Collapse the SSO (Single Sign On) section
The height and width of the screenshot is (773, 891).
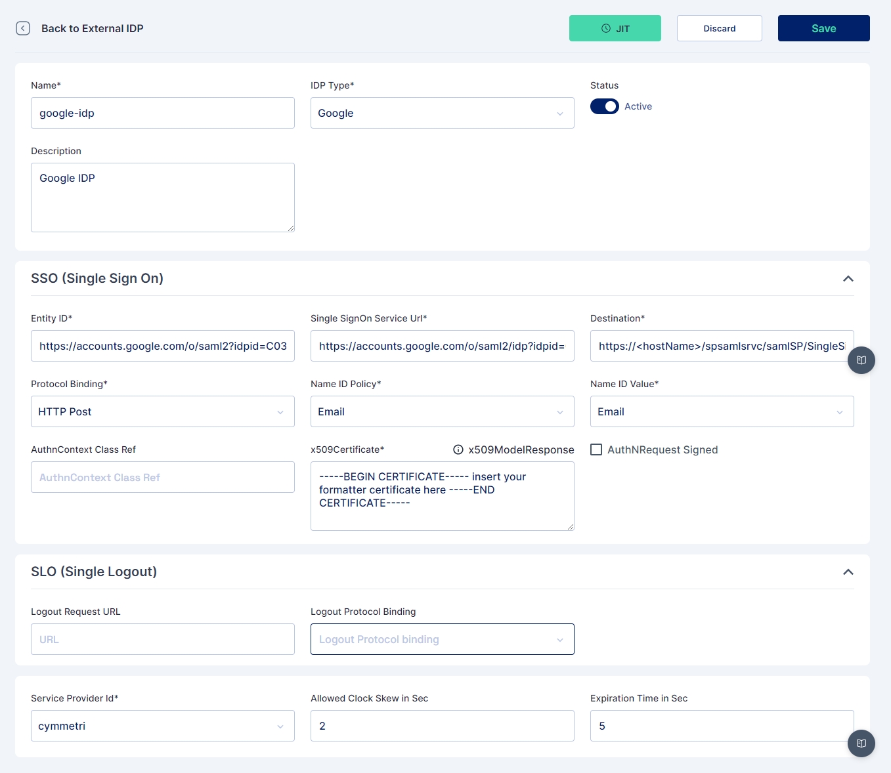point(848,279)
